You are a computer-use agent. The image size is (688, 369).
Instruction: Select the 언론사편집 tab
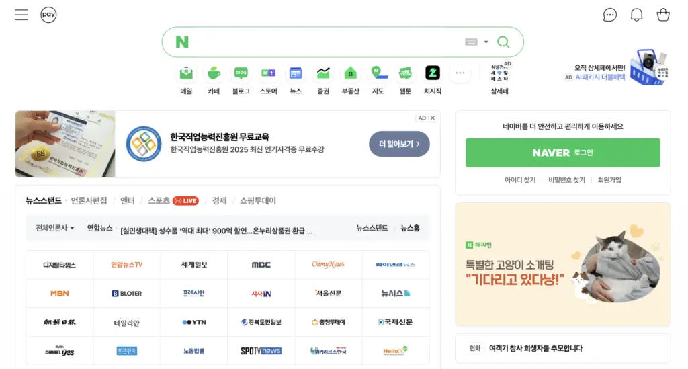pos(89,200)
